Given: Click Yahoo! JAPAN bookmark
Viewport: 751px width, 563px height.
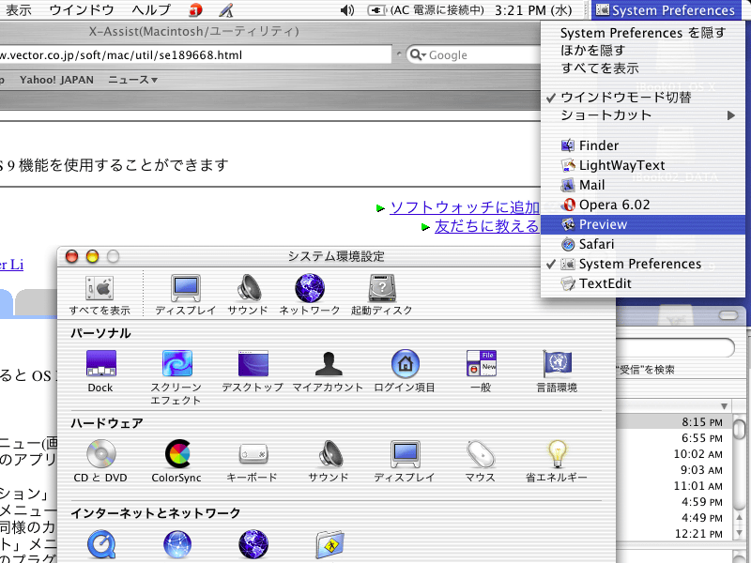Looking at the screenshot, I should click(x=56, y=80).
